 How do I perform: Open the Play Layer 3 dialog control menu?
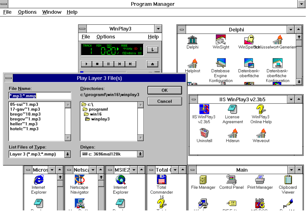tap(8, 78)
